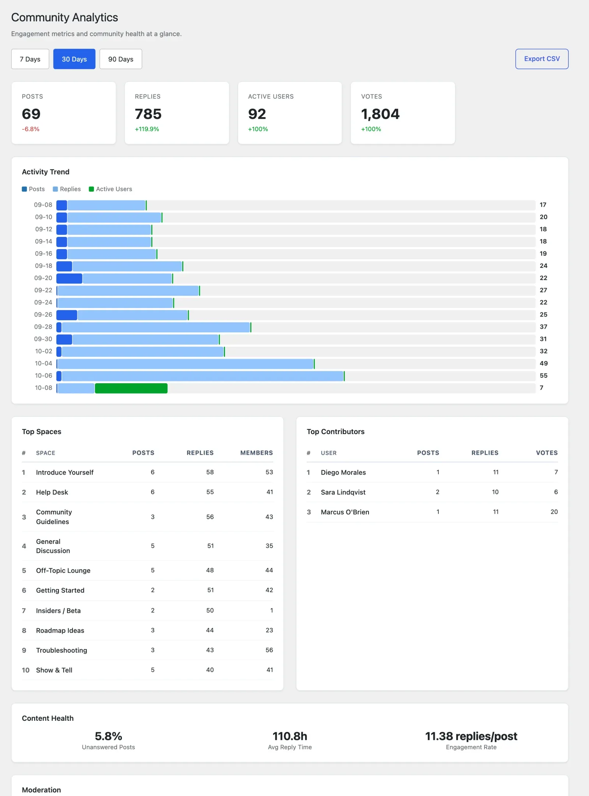Click the 'Moderation' section heading
This screenshot has width=589, height=796.
41,790
